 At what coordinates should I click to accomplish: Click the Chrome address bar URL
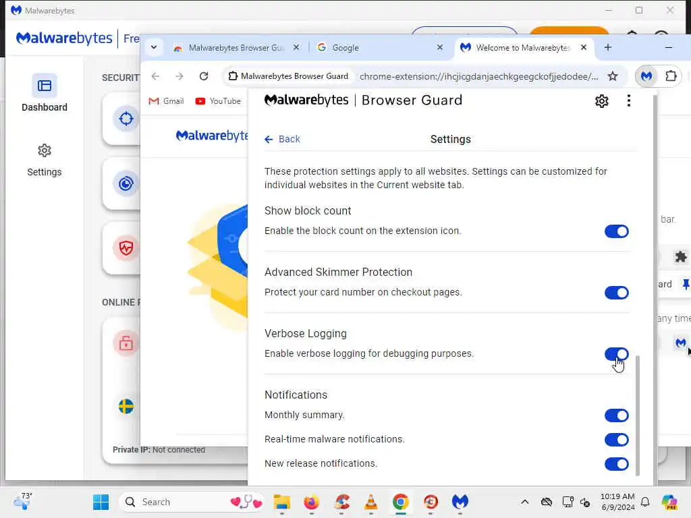478,76
